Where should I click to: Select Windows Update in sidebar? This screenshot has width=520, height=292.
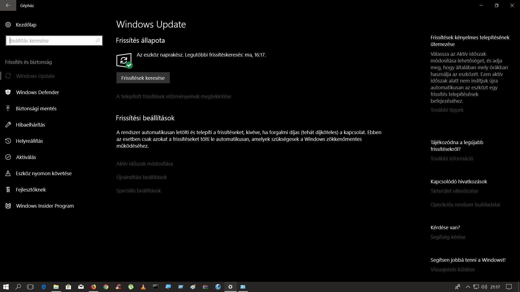point(51,76)
